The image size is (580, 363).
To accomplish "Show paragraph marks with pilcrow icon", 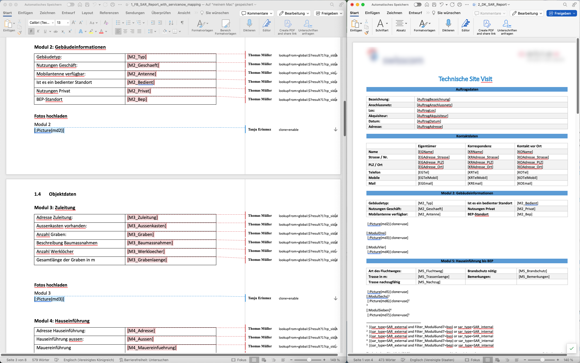I will click(182, 23).
